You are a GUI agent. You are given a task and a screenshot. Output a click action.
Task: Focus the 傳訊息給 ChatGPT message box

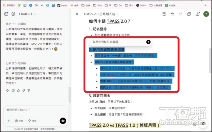pos(36,110)
